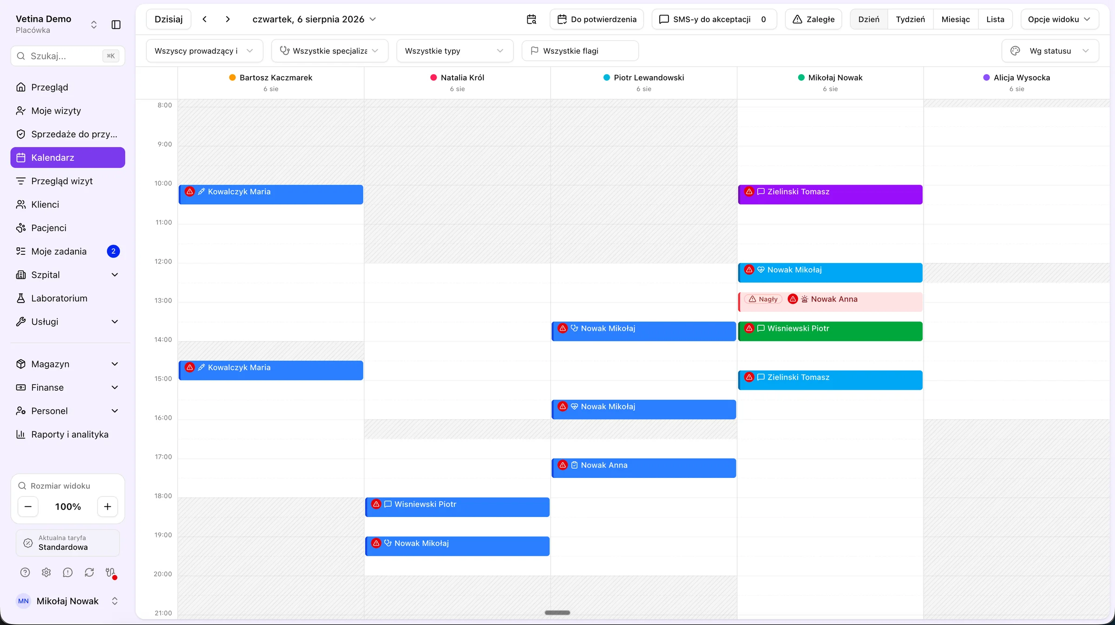The height and width of the screenshot is (625, 1115).
Task: Open the Wg statusu color mode dropdown
Action: [x=1050, y=51]
